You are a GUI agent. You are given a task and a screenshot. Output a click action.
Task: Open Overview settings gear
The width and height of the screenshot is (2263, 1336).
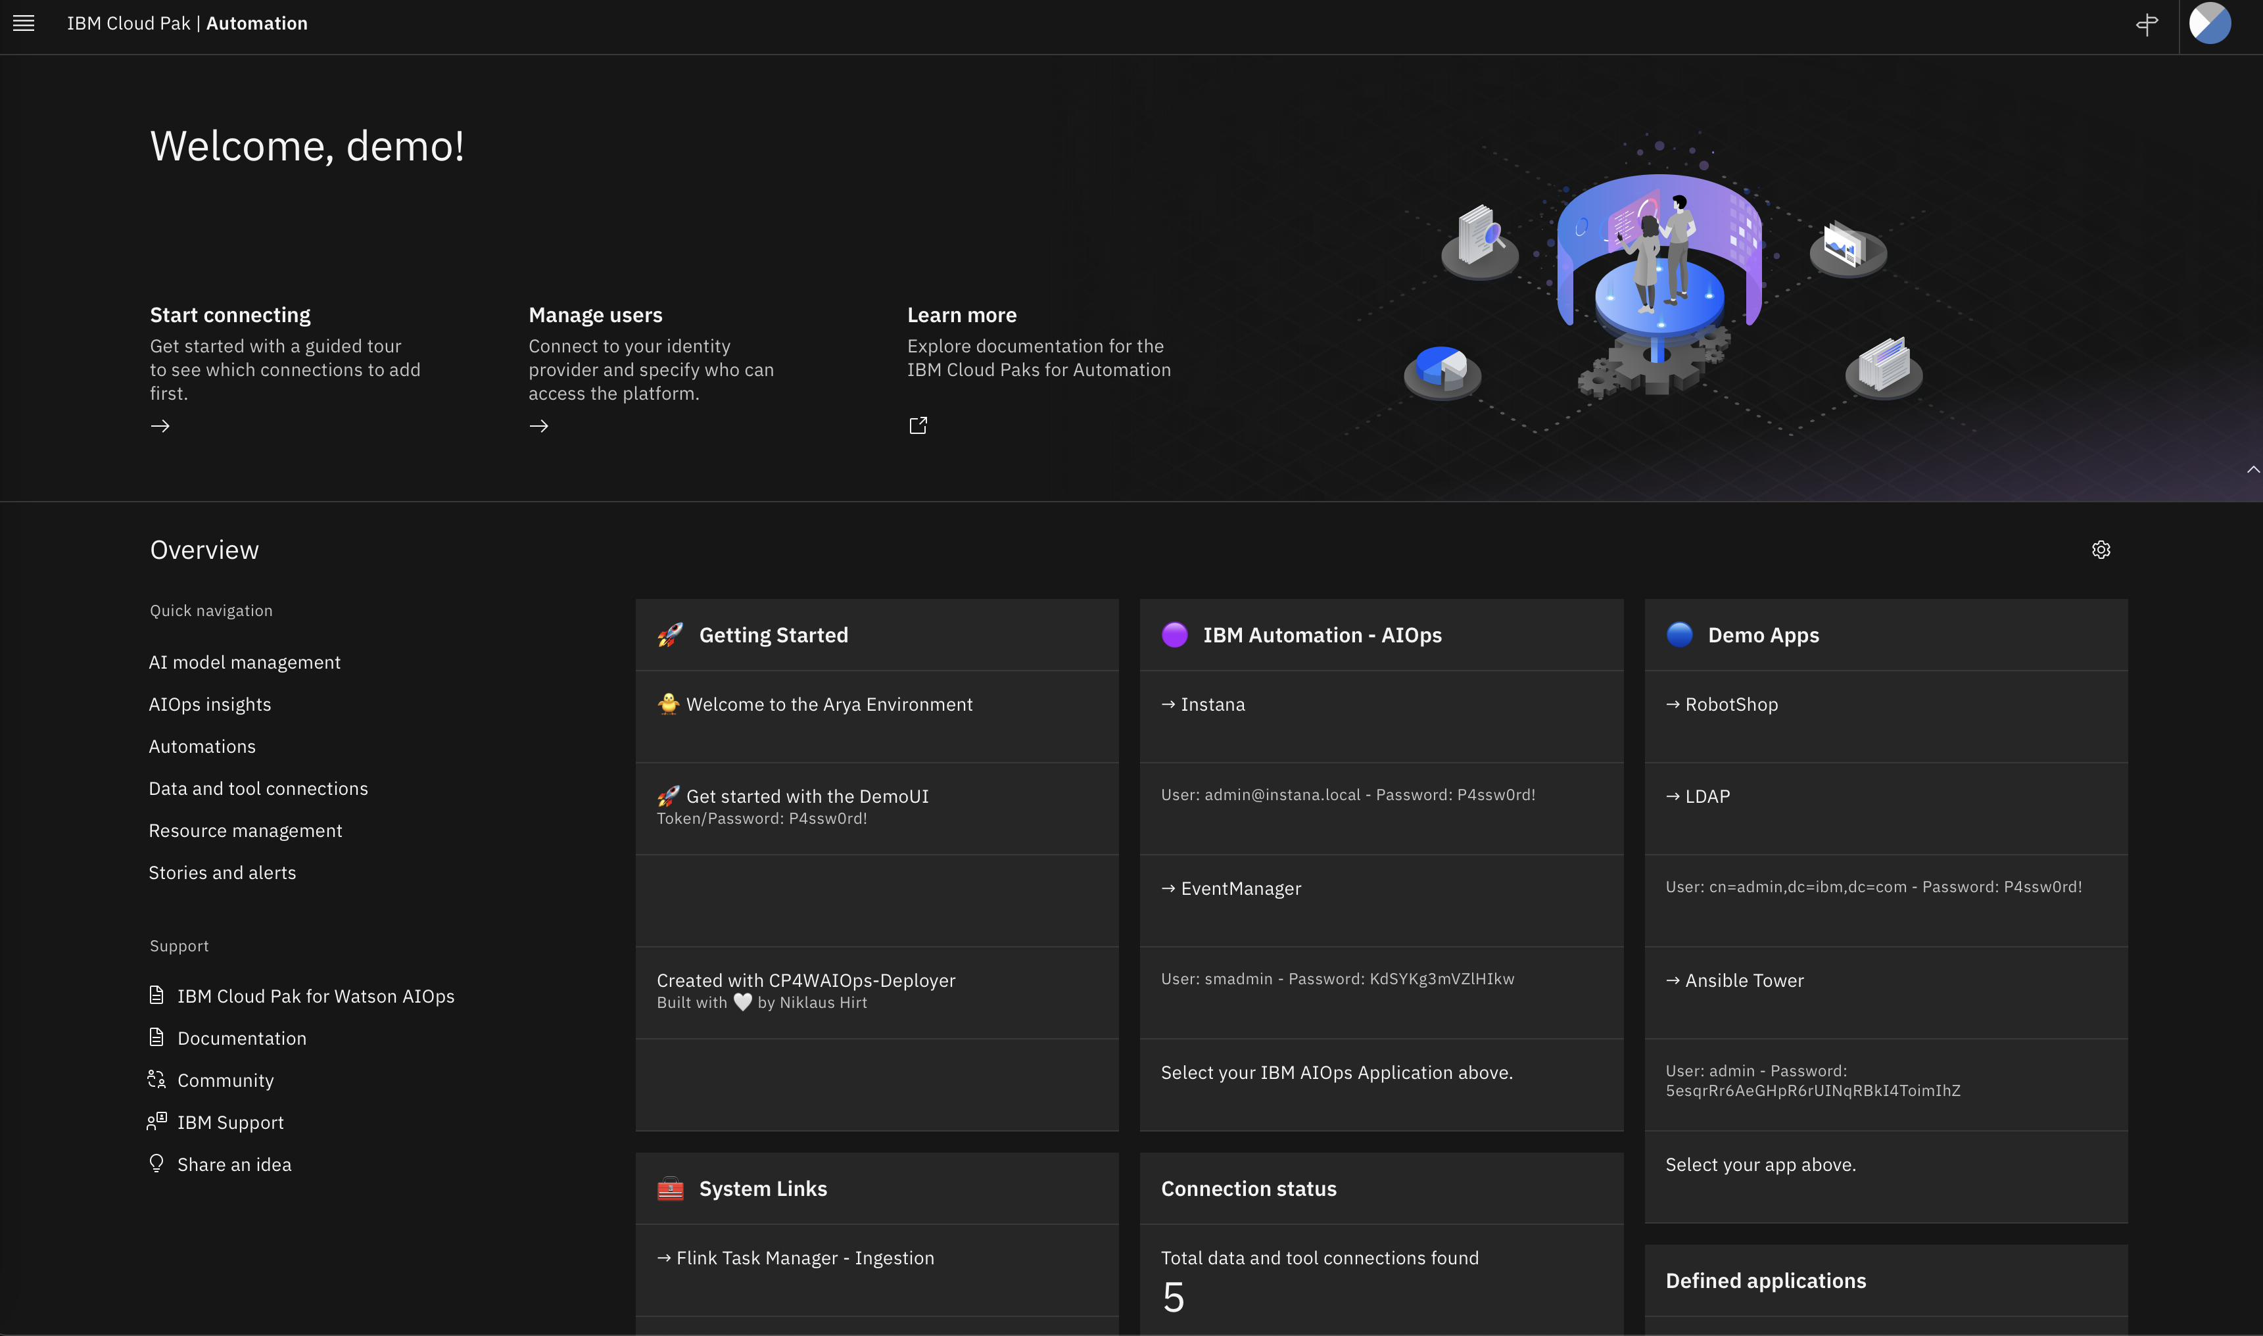(2101, 550)
